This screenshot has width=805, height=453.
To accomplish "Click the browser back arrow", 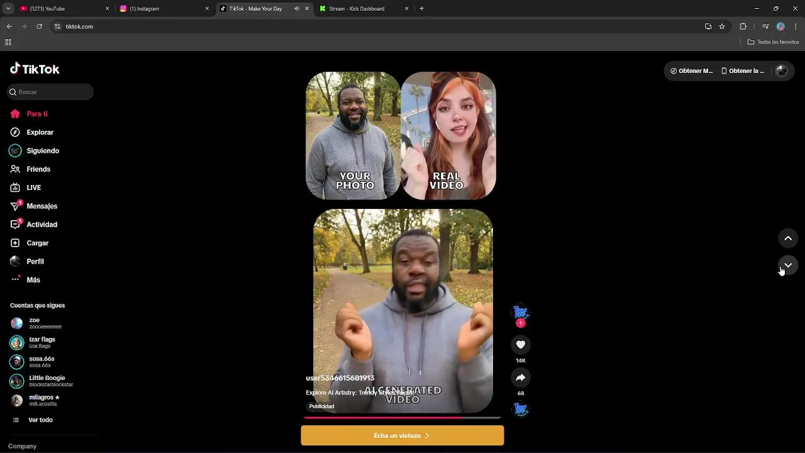I will [x=9, y=26].
